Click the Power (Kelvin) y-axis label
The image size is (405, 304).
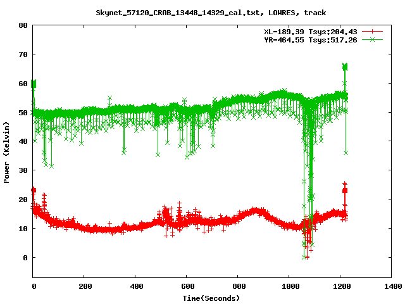[7, 151]
